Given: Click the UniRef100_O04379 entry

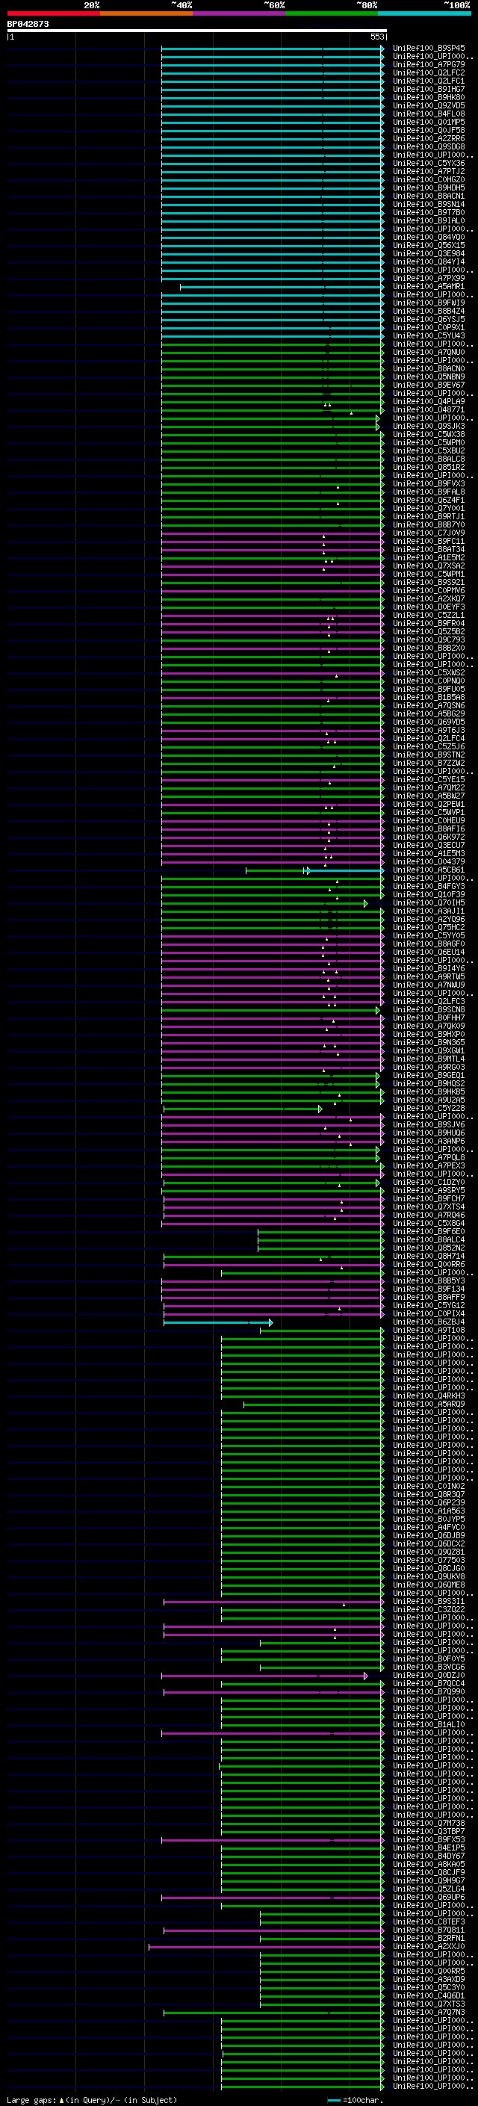Looking at the screenshot, I should point(428,861).
